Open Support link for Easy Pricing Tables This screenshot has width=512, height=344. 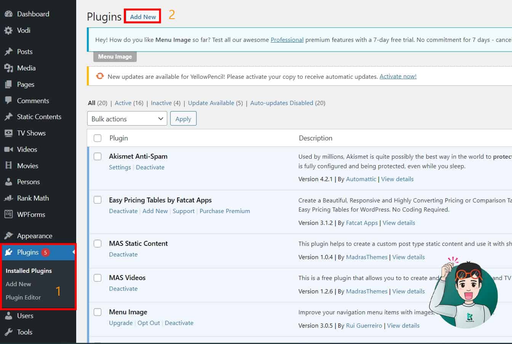coord(184,211)
